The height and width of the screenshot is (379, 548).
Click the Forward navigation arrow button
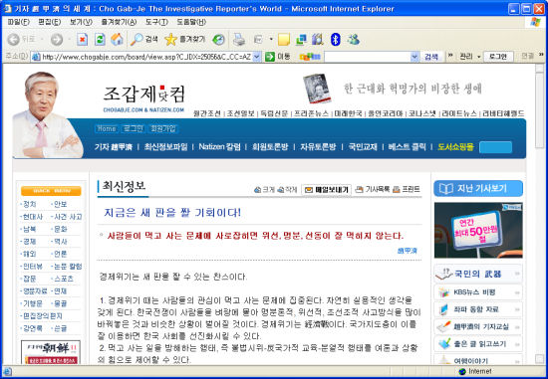[57, 39]
